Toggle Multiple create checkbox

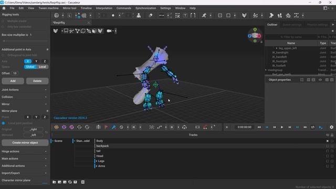tap(3, 21)
